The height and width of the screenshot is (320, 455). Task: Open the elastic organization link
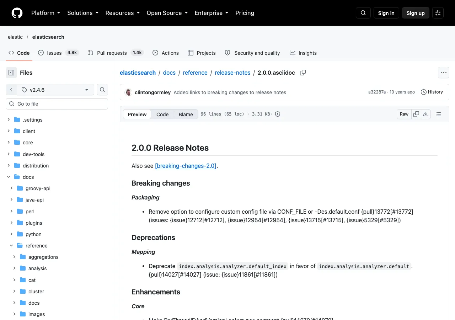click(x=15, y=37)
